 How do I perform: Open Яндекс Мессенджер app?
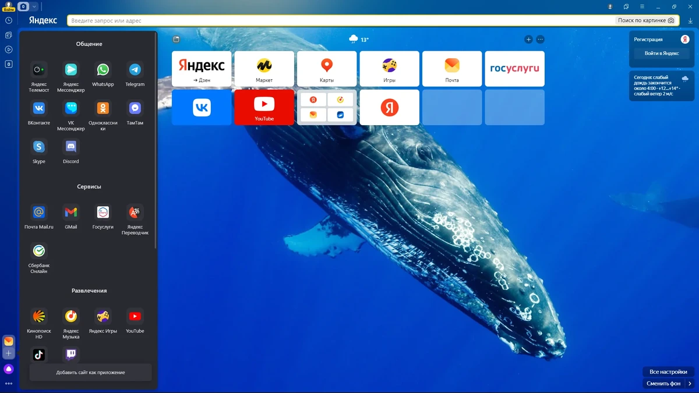[71, 70]
